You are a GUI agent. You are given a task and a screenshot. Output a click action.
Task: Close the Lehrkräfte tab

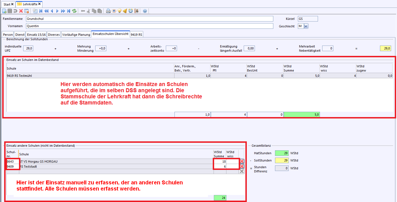pyautogui.click(x=40, y=4)
